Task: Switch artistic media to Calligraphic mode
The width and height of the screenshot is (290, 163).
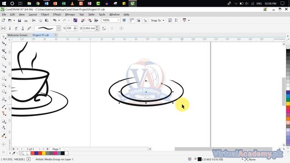Action: click(23, 28)
